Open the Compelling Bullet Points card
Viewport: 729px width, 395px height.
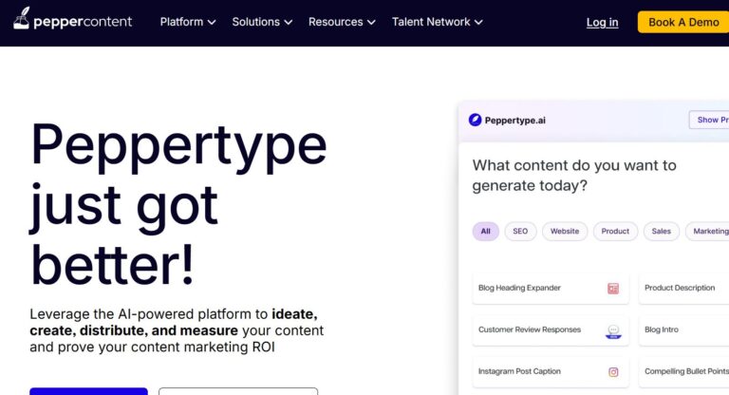click(683, 372)
